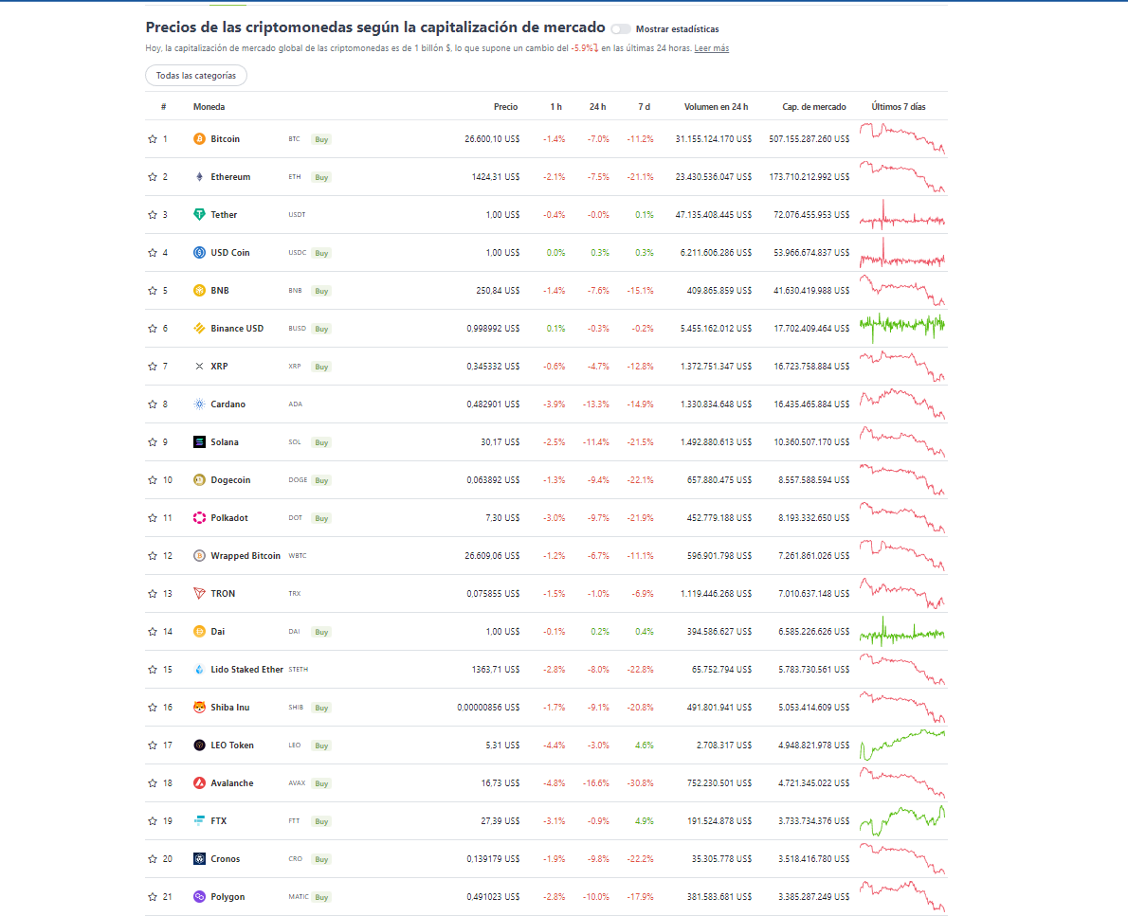The image size is (1128, 916).
Task: Toggle favorite star for Tether
Action: click(x=153, y=214)
